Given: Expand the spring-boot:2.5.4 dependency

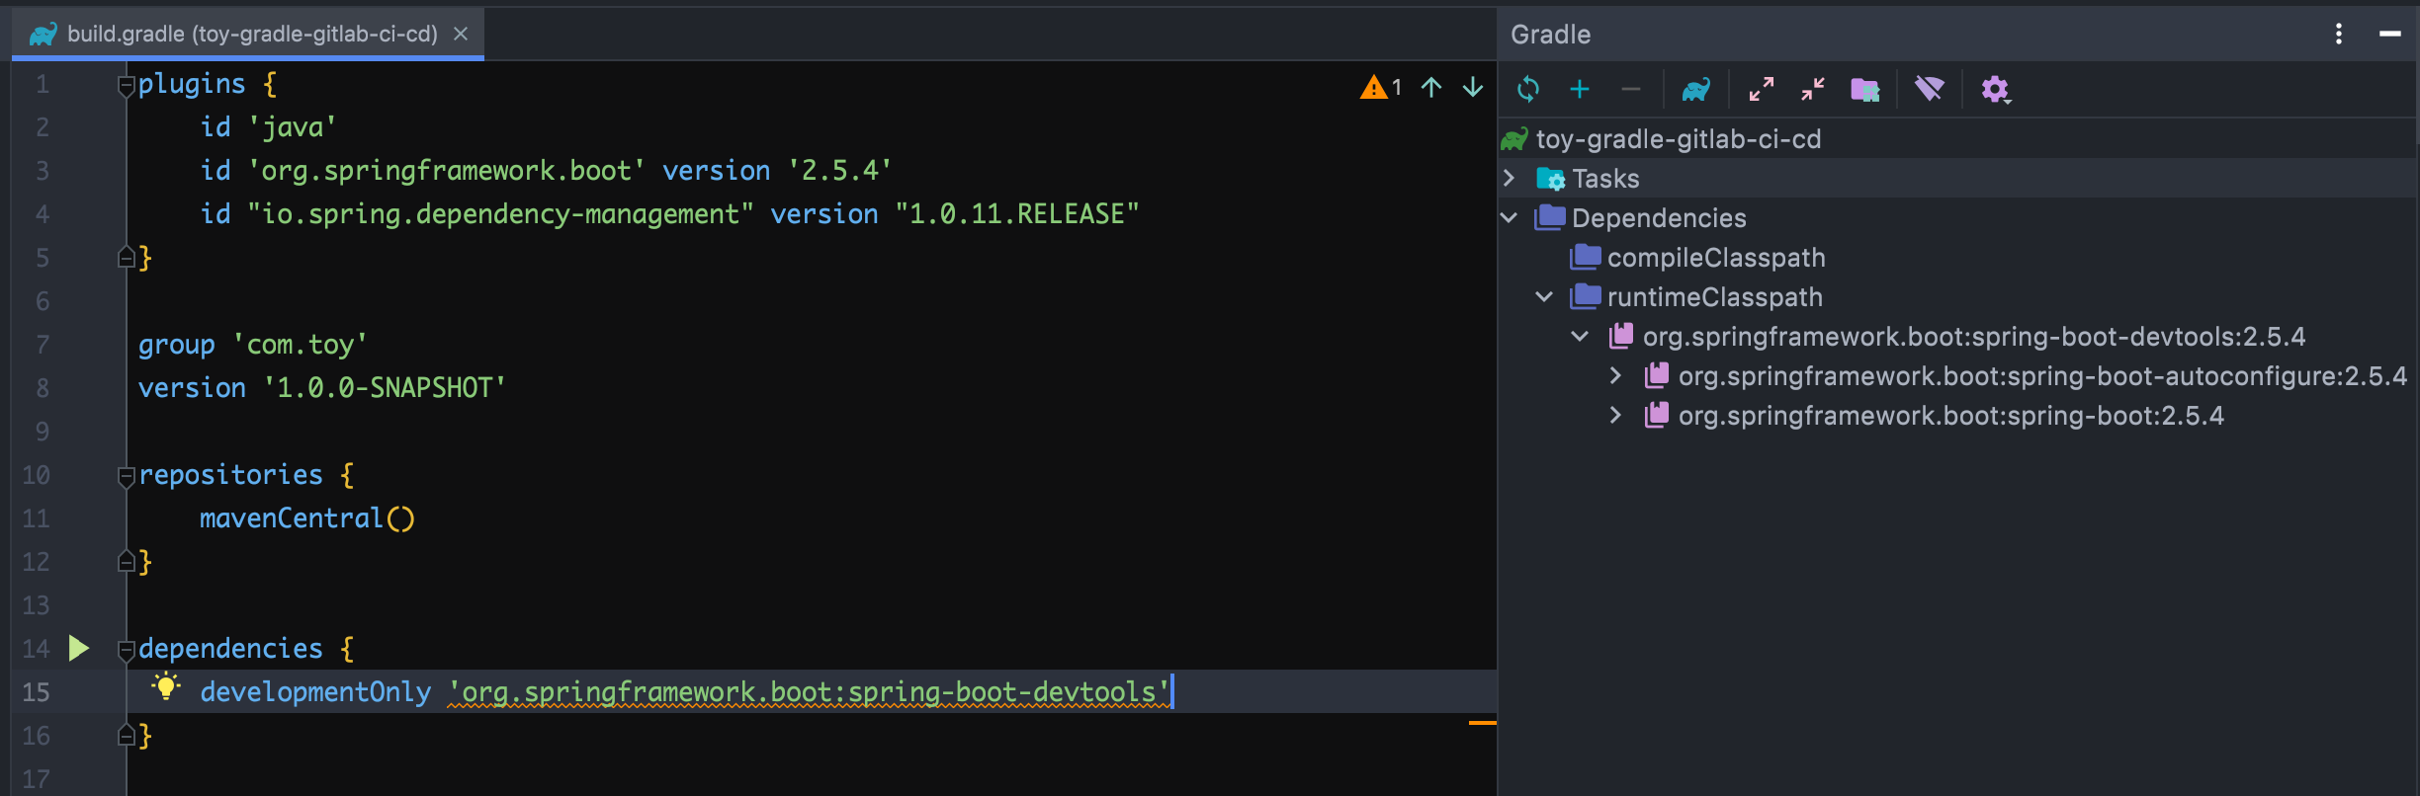Looking at the screenshot, I should tap(1615, 415).
